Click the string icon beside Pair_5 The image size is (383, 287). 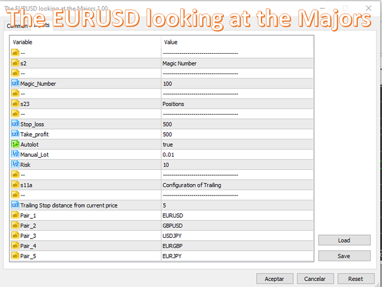point(15,256)
